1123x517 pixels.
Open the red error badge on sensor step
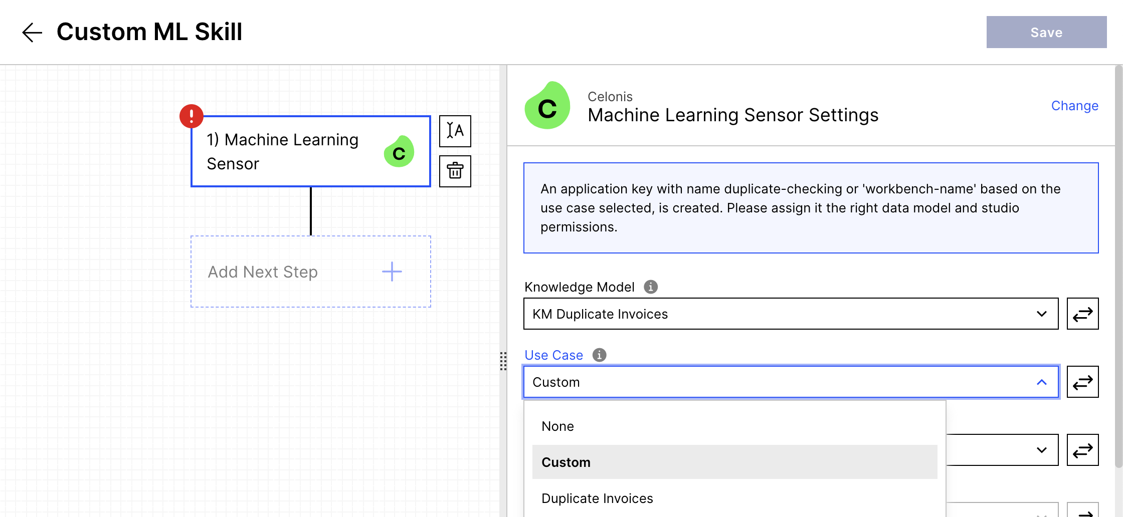(192, 116)
